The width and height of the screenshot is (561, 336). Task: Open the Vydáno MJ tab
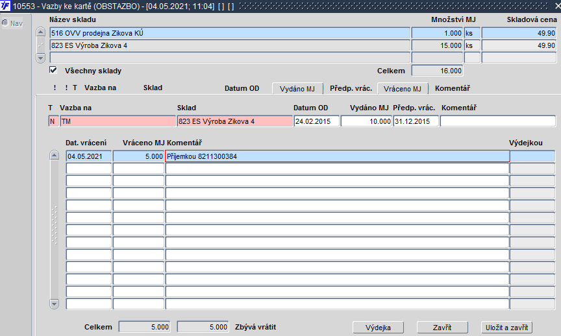(x=297, y=89)
